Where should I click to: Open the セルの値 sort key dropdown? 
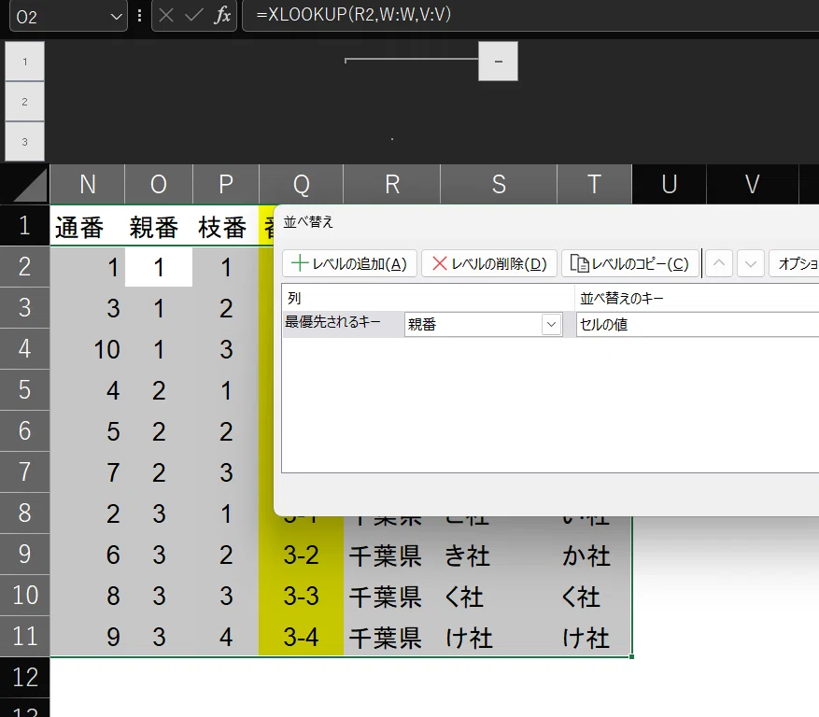pos(698,324)
